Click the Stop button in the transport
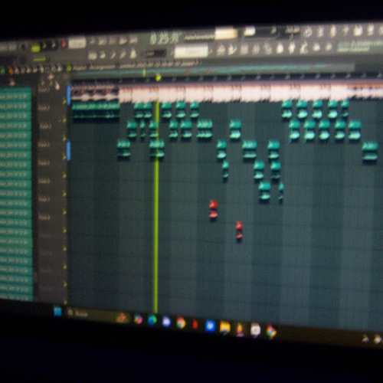The height and width of the screenshot is (383, 383). 54,44
